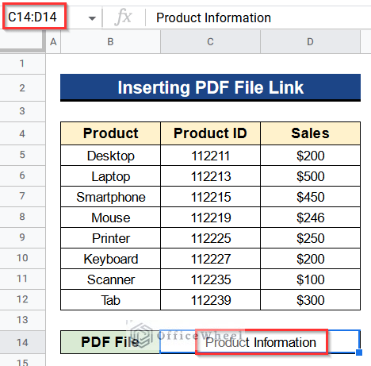
Task: Select row 3 header
Action: point(22,111)
